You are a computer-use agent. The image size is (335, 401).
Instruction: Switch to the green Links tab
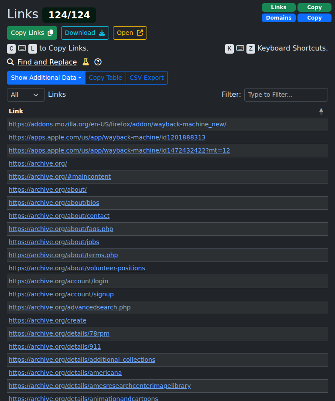tap(278, 7)
